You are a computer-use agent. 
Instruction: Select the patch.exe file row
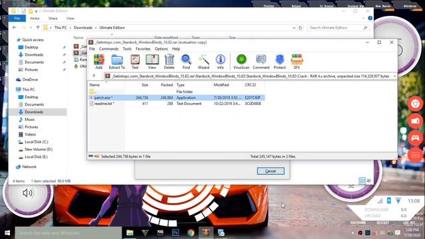(x=177, y=98)
